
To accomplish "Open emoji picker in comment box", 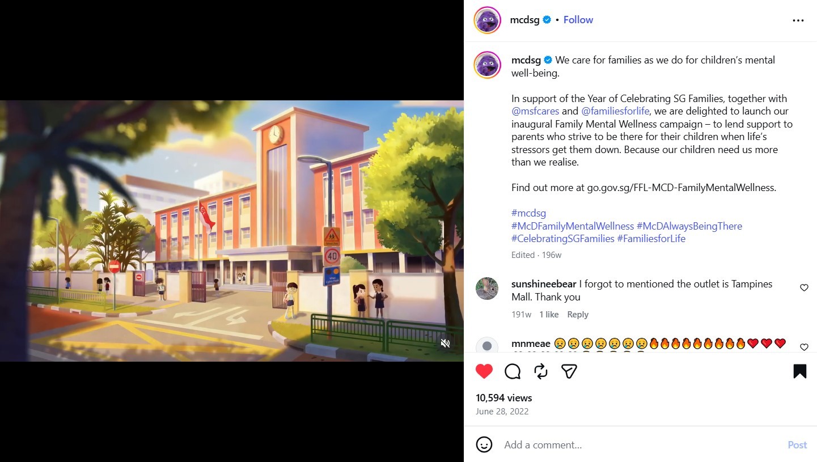I will [x=484, y=444].
